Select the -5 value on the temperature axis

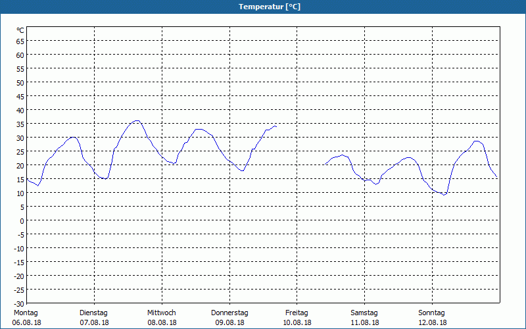click(x=21, y=235)
